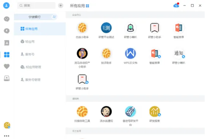Open the cloud upload icon with red dot
Screen dimensions: 205x139
(176, 6)
